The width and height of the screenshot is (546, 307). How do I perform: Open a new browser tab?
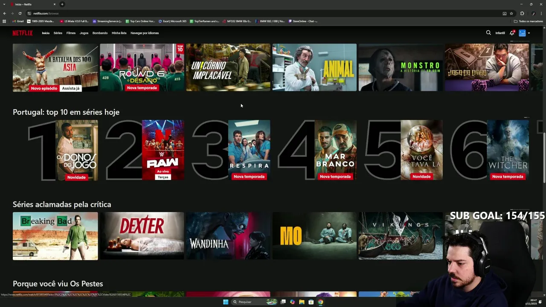pyautogui.click(x=62, y=4)
